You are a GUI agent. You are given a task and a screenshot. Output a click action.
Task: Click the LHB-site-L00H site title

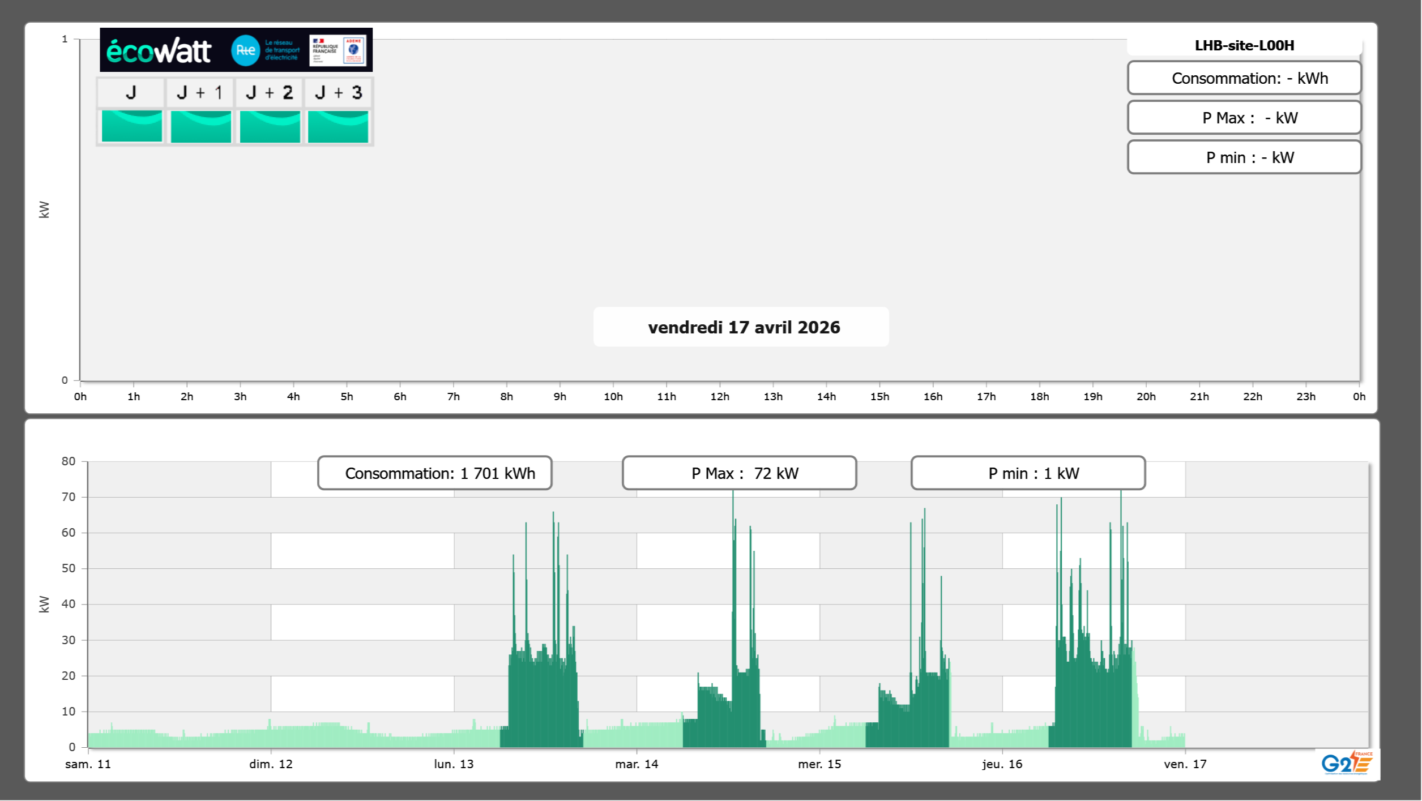click(1244, 46)
